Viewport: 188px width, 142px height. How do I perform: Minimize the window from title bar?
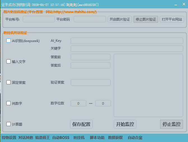175,5
